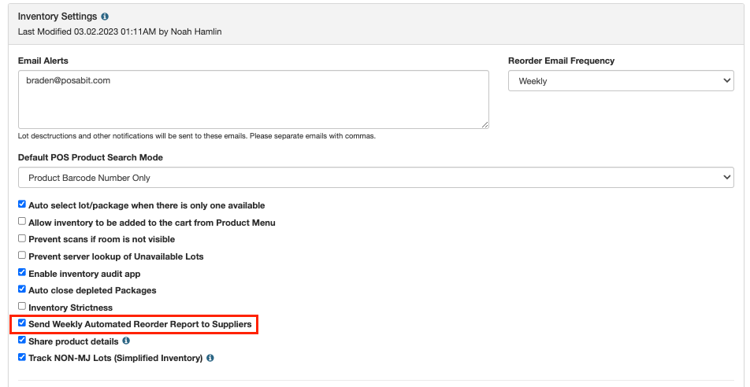The width and height of the screenshot is (750, 387).
Task: Enable Allow inventory to be added from Product Menu
Action: click(x=22, y=221)
